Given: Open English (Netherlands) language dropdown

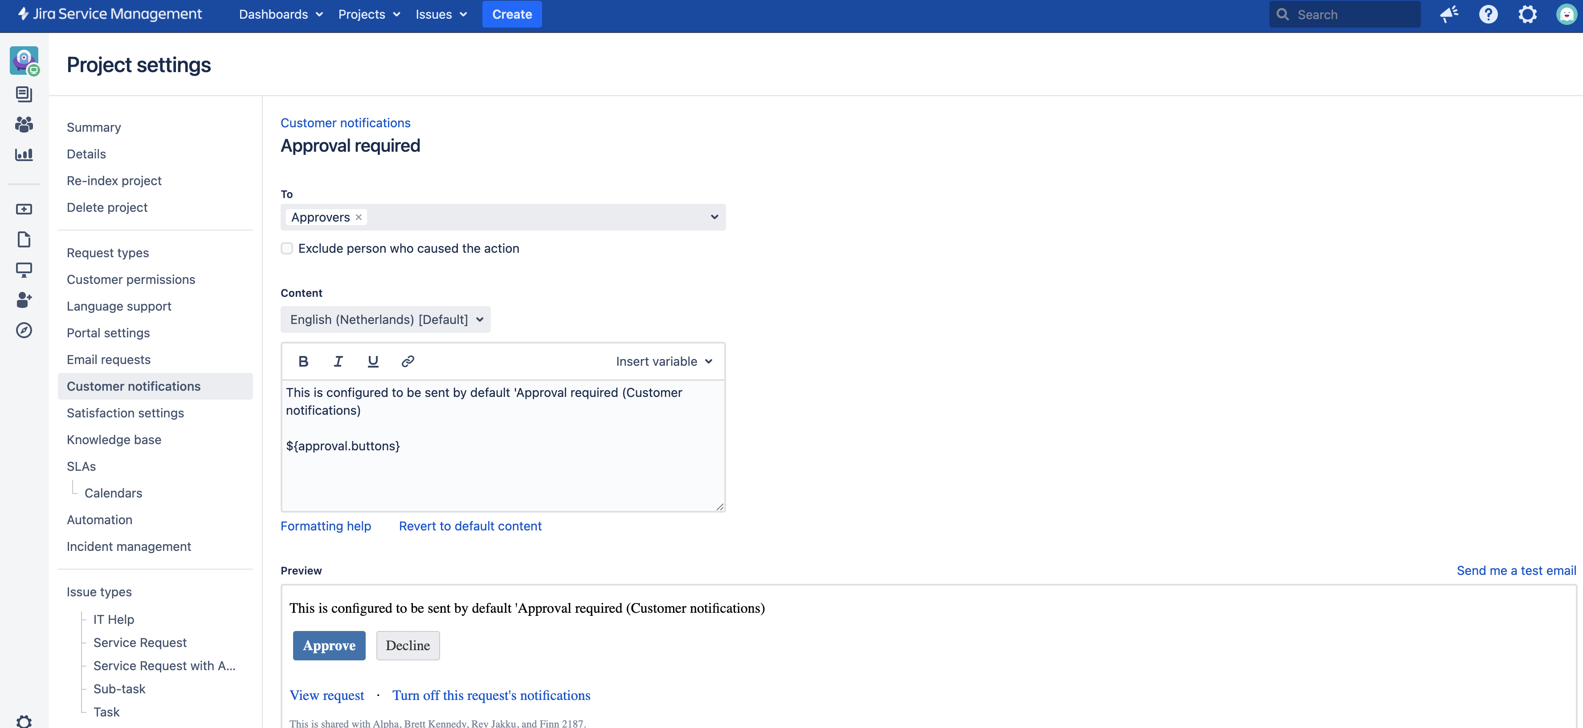Looking at the screenshot, I should pos(385,320).
